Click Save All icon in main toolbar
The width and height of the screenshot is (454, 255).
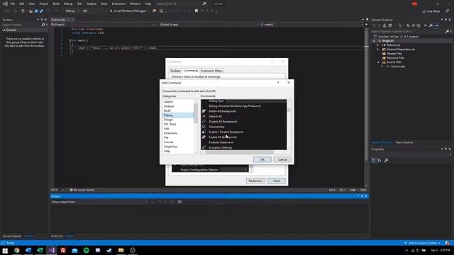click(x=41, y=11)
